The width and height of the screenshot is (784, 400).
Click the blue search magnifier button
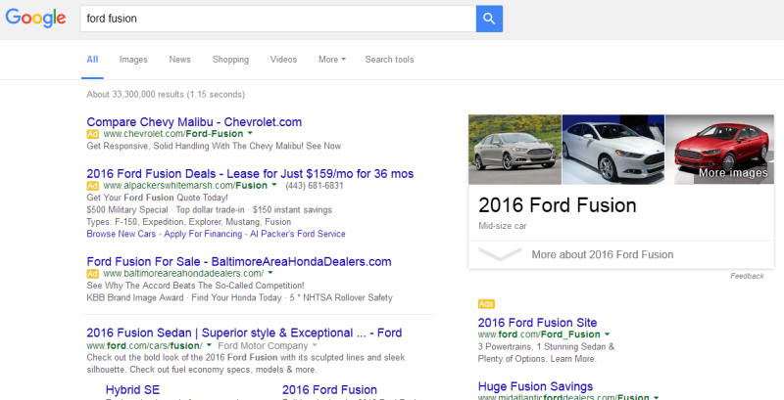pyautogui.click(x=489, y=18)
